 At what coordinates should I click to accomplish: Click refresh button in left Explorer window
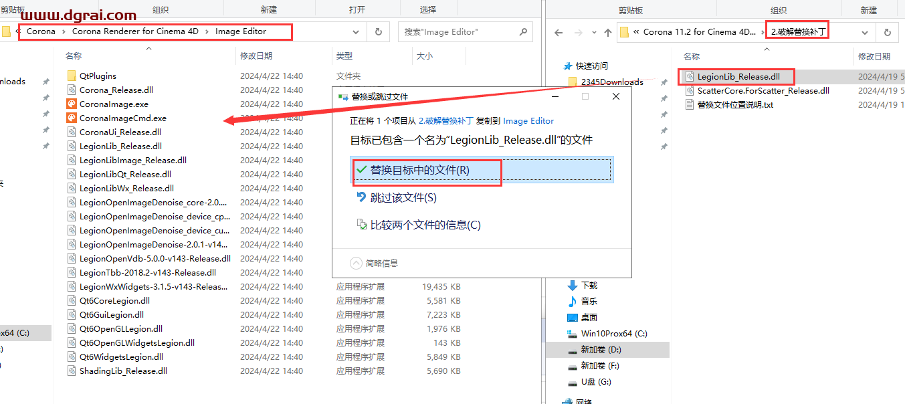tap(379, 31)
